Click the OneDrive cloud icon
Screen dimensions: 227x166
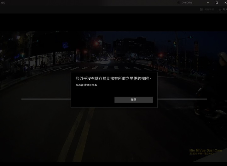click(x=179, y=3)
